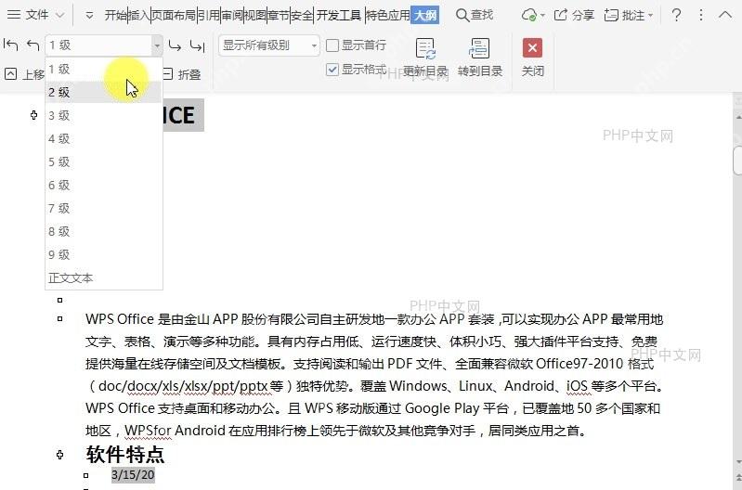Select the WPS Office paragraph bullet marker
Viewport: 742px width, 490px height.
point(59,319)
